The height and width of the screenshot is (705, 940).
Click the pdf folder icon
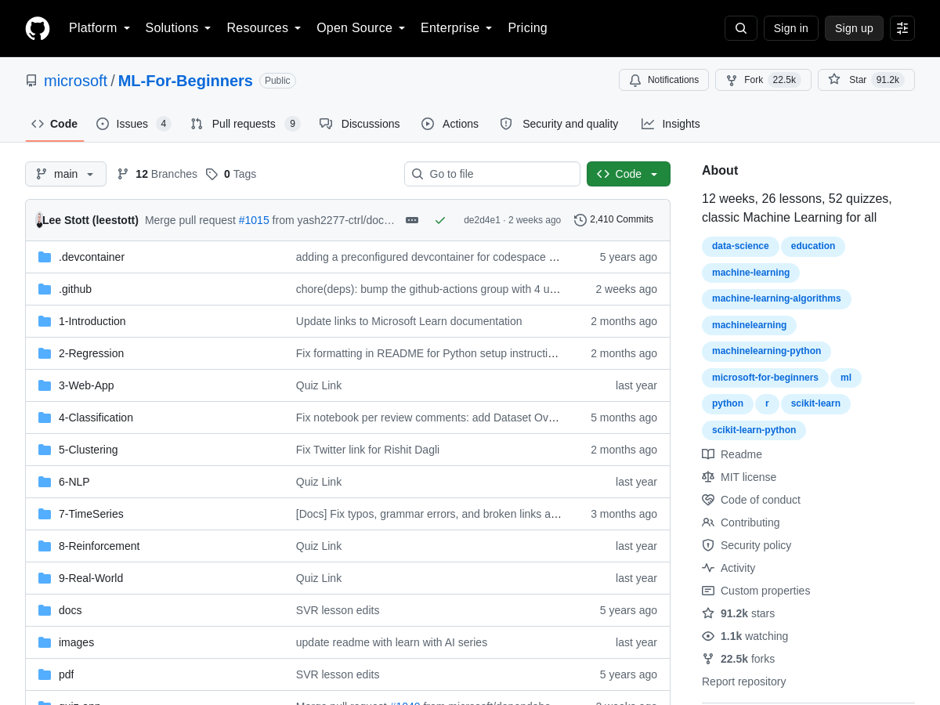pyautogui.click(x=45, y=674)
